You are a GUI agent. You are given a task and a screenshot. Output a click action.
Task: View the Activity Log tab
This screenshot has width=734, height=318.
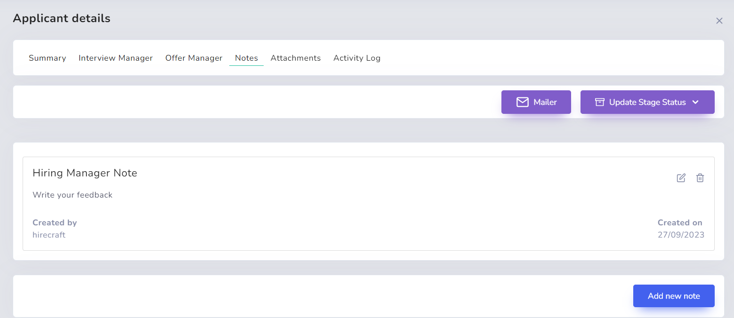click(x=356, y=58)
